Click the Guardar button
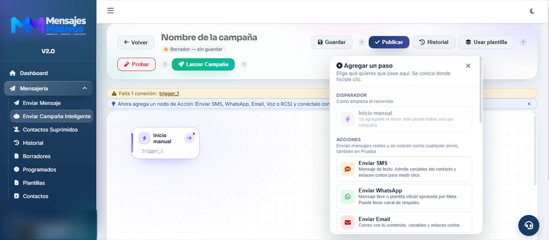 332,42
